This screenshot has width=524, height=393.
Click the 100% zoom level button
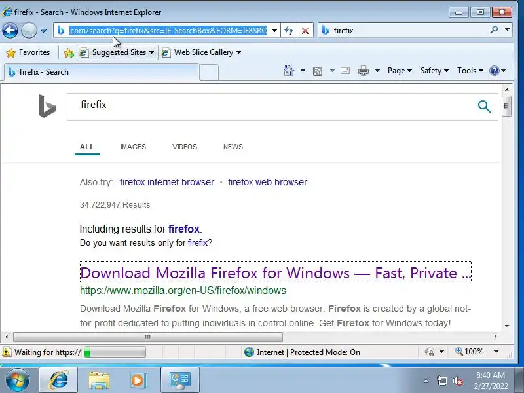470,352
